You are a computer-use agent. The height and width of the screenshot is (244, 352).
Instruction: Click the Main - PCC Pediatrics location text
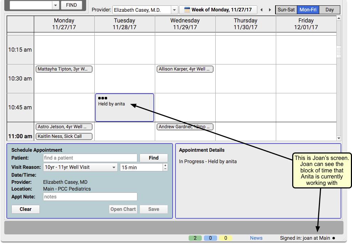click(67, 189)
